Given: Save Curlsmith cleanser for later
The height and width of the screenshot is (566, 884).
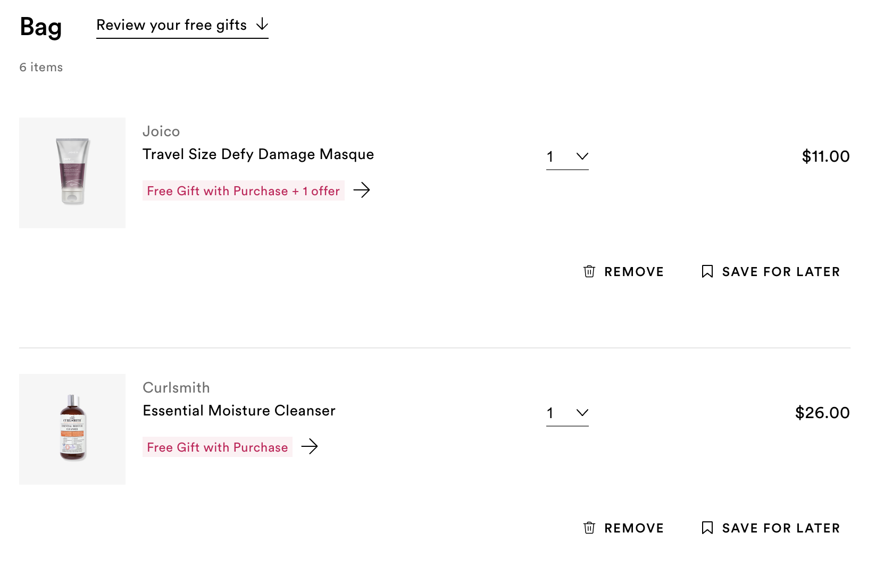Looking at the screenshot, I should click(x=771, y=528).
